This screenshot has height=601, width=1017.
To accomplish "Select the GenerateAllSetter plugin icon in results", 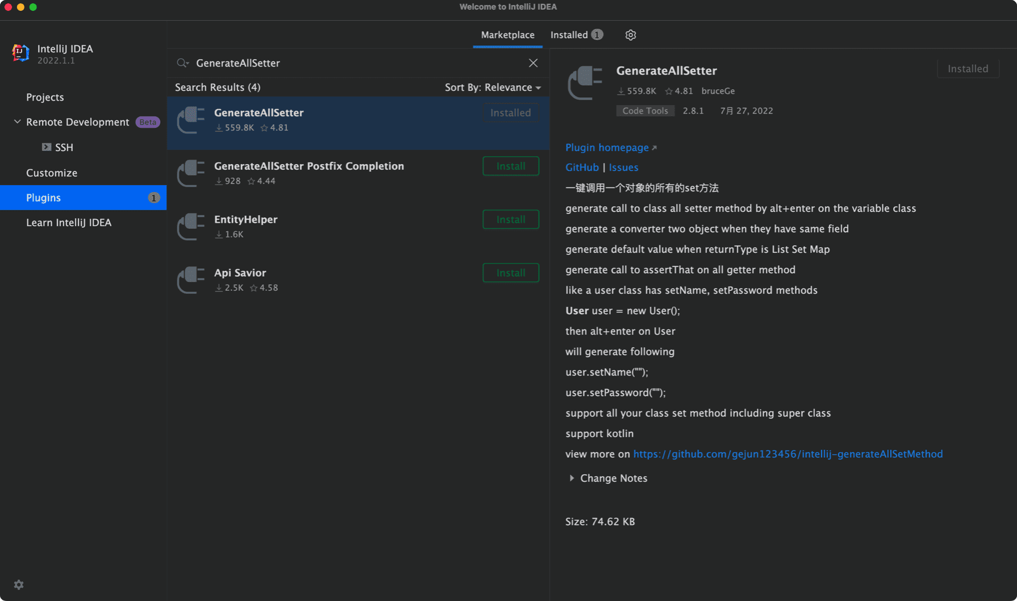I will point(191,120).
